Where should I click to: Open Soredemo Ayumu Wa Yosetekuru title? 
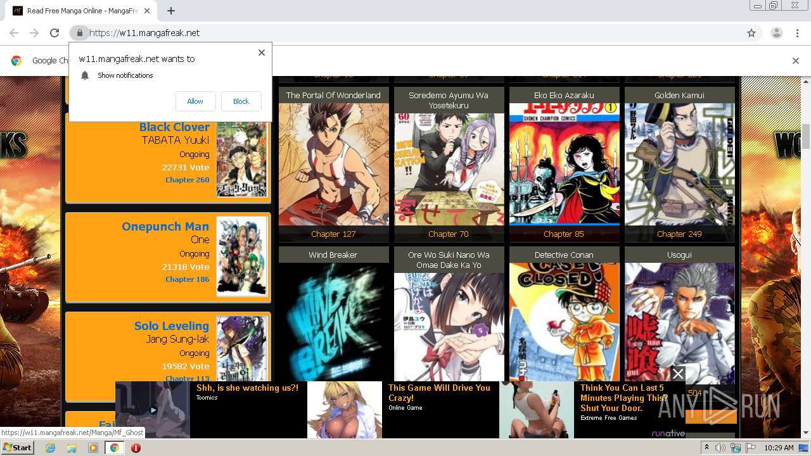(x=449, y=100)
